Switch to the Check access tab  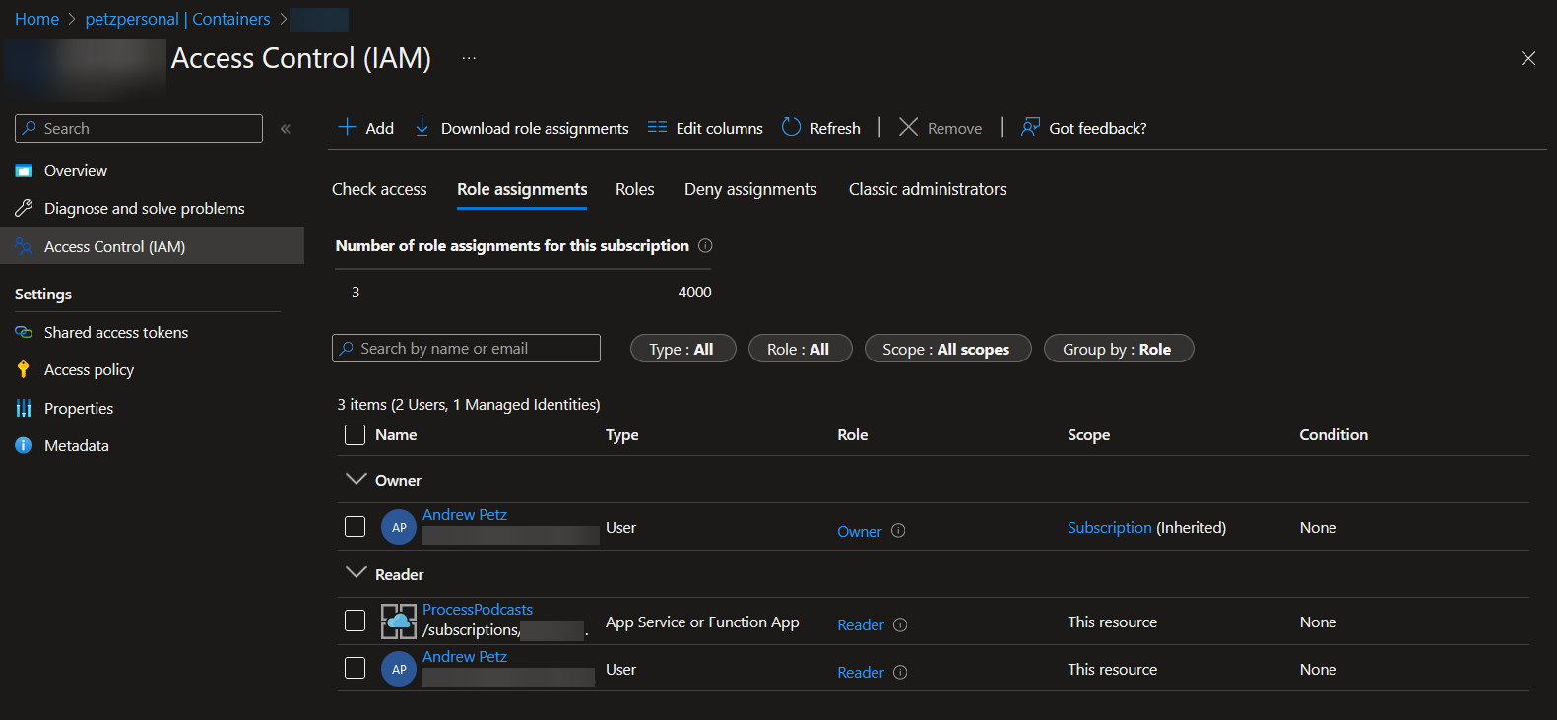(379, 189)
